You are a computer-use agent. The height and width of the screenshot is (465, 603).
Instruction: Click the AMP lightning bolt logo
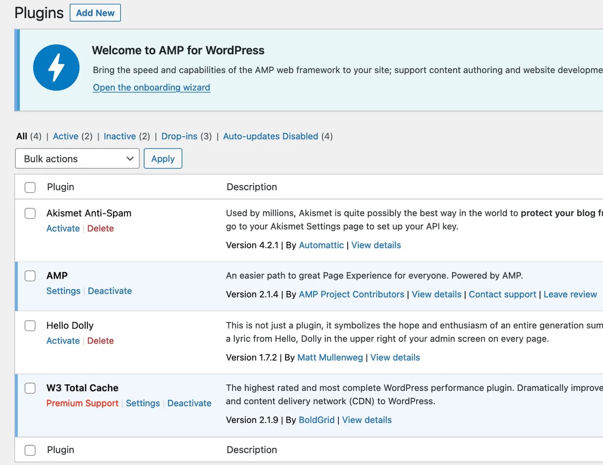(56, 67)
